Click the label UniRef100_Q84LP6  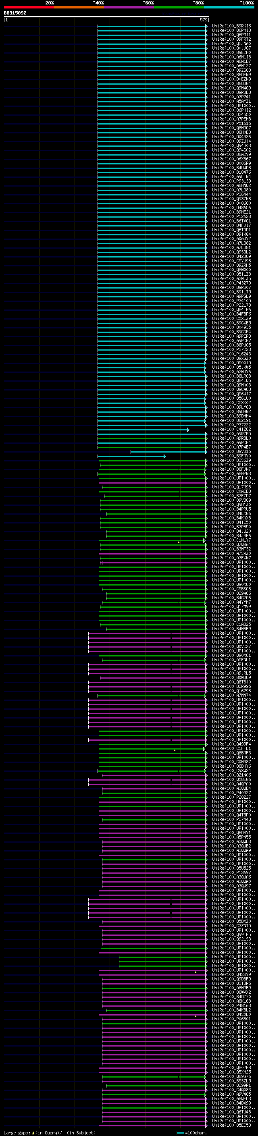pos(231,310)
